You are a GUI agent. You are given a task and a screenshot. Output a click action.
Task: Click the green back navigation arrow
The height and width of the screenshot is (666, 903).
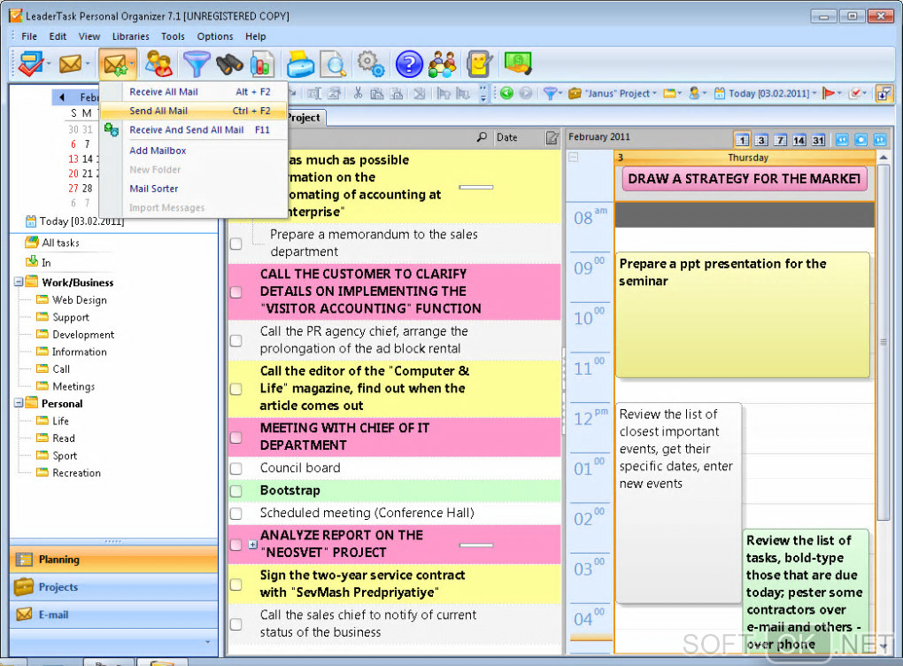tap(506, 93)
